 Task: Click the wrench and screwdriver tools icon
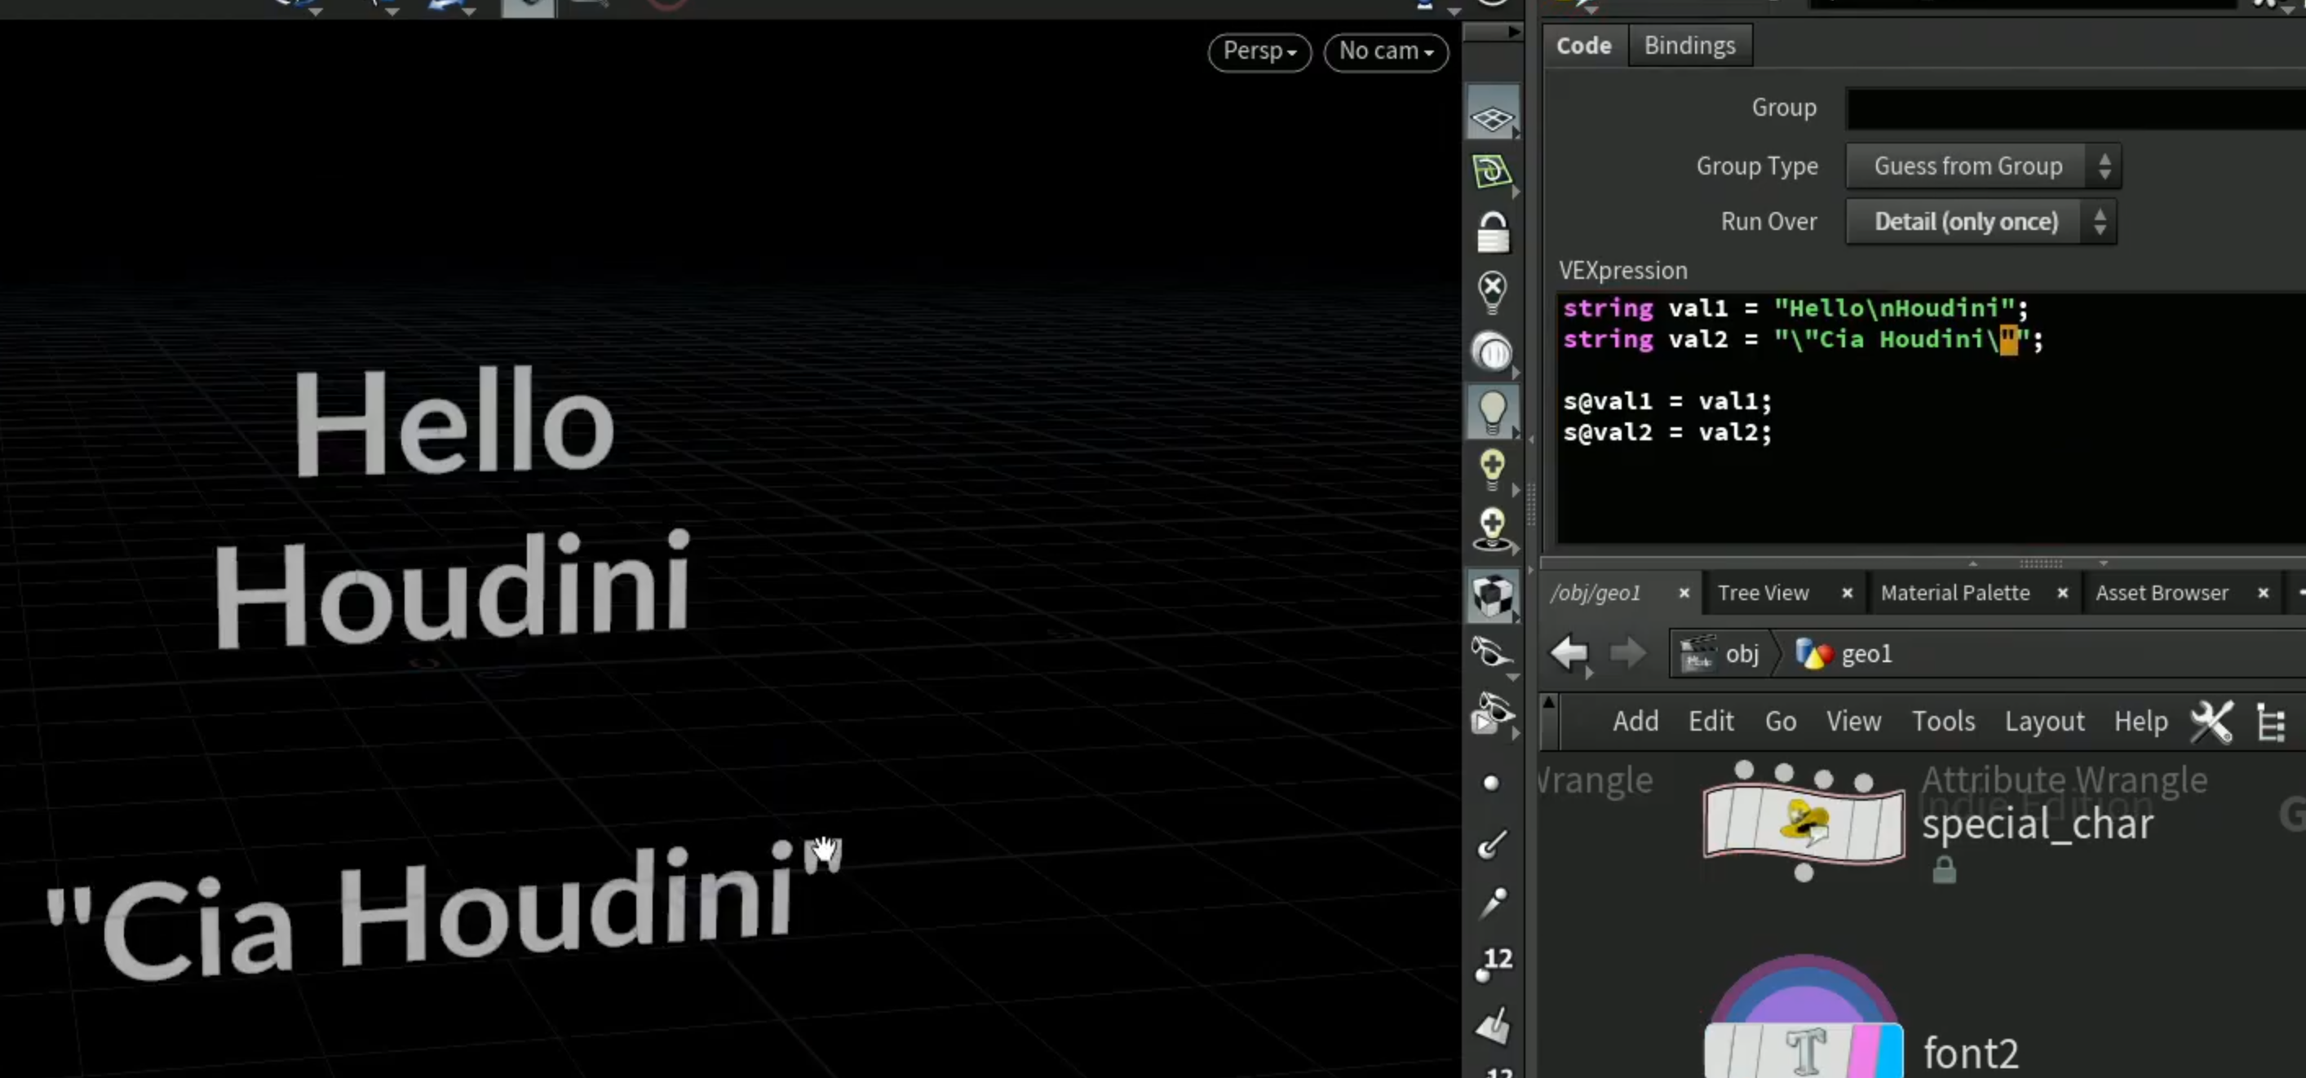pos(2211,721)
